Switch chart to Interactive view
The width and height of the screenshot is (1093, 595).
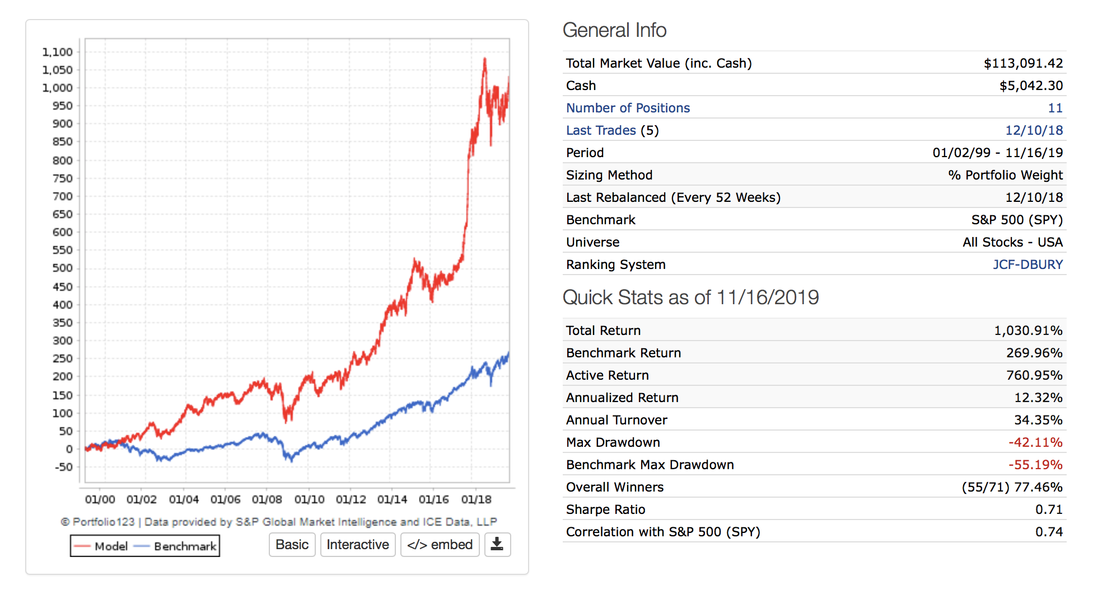358,545
